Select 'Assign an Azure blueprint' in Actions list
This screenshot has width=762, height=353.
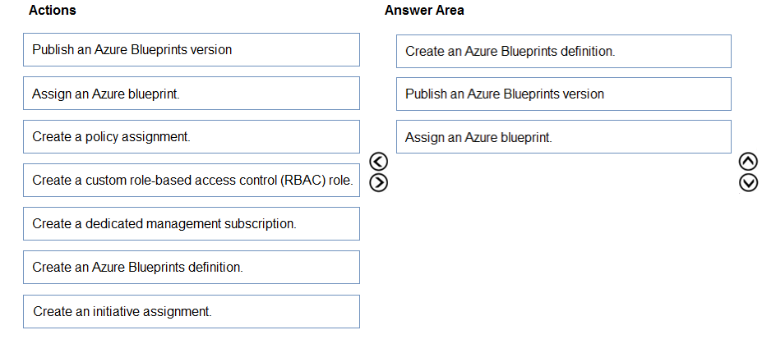pos(191,94)
